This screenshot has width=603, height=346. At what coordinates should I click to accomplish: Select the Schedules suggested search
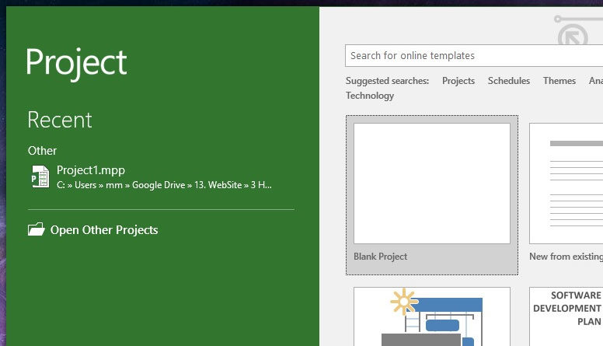[x=509, y=81]
